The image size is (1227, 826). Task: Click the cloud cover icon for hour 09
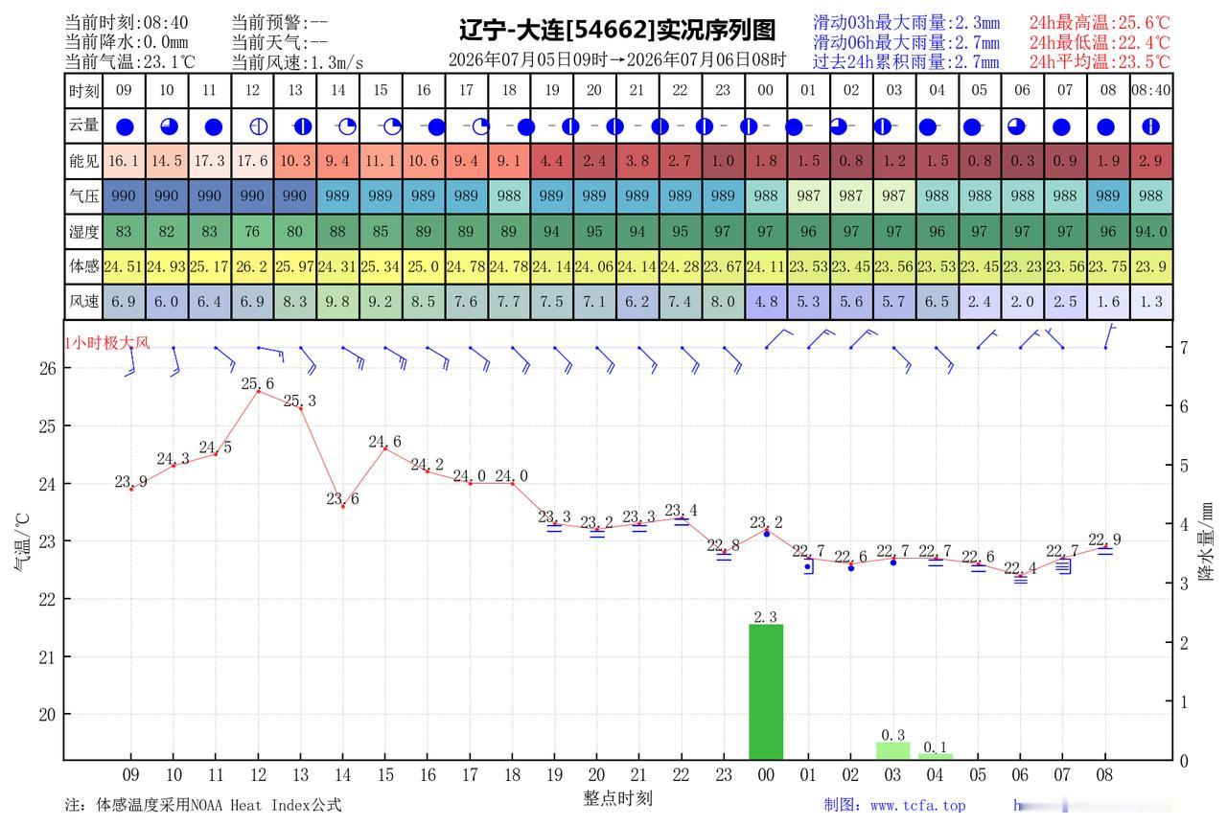point(125,126)
